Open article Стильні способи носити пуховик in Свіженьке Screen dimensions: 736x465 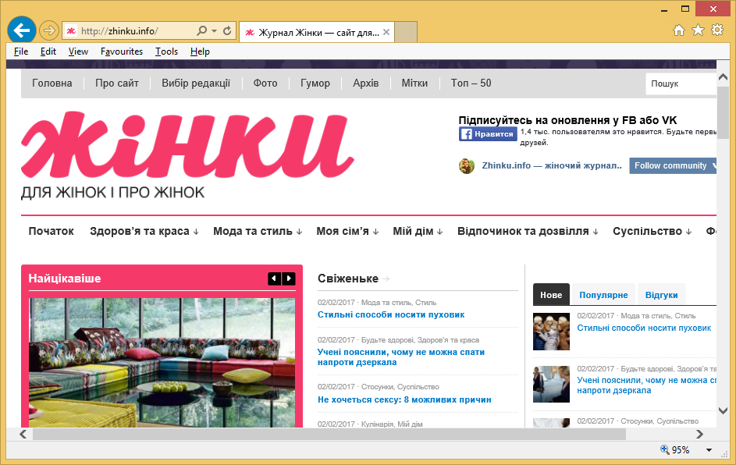coord(390,314)
